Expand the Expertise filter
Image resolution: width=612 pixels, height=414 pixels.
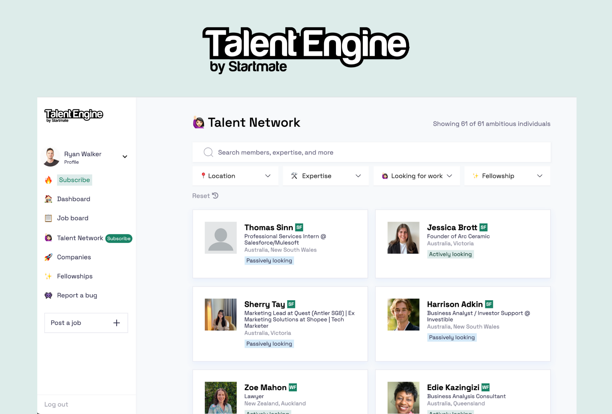[325, 176]
